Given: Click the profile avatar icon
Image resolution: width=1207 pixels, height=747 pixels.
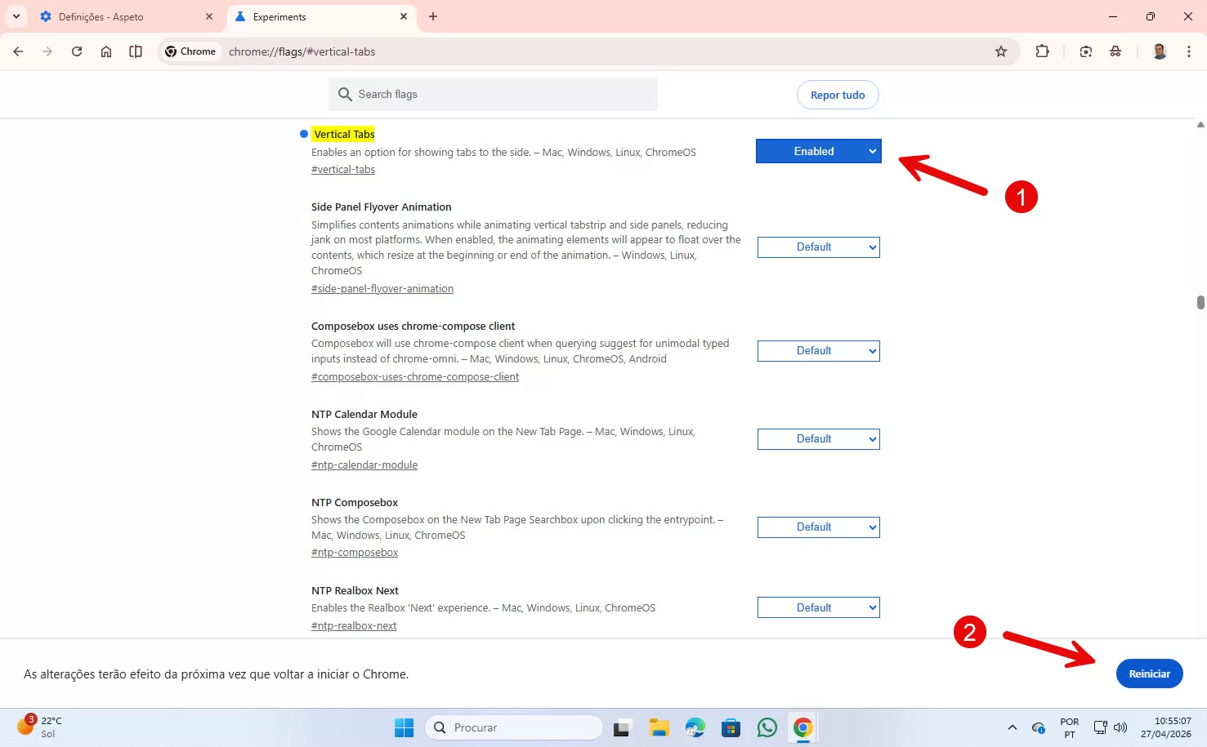Looking at the screenshot, I should [1159, 51].
